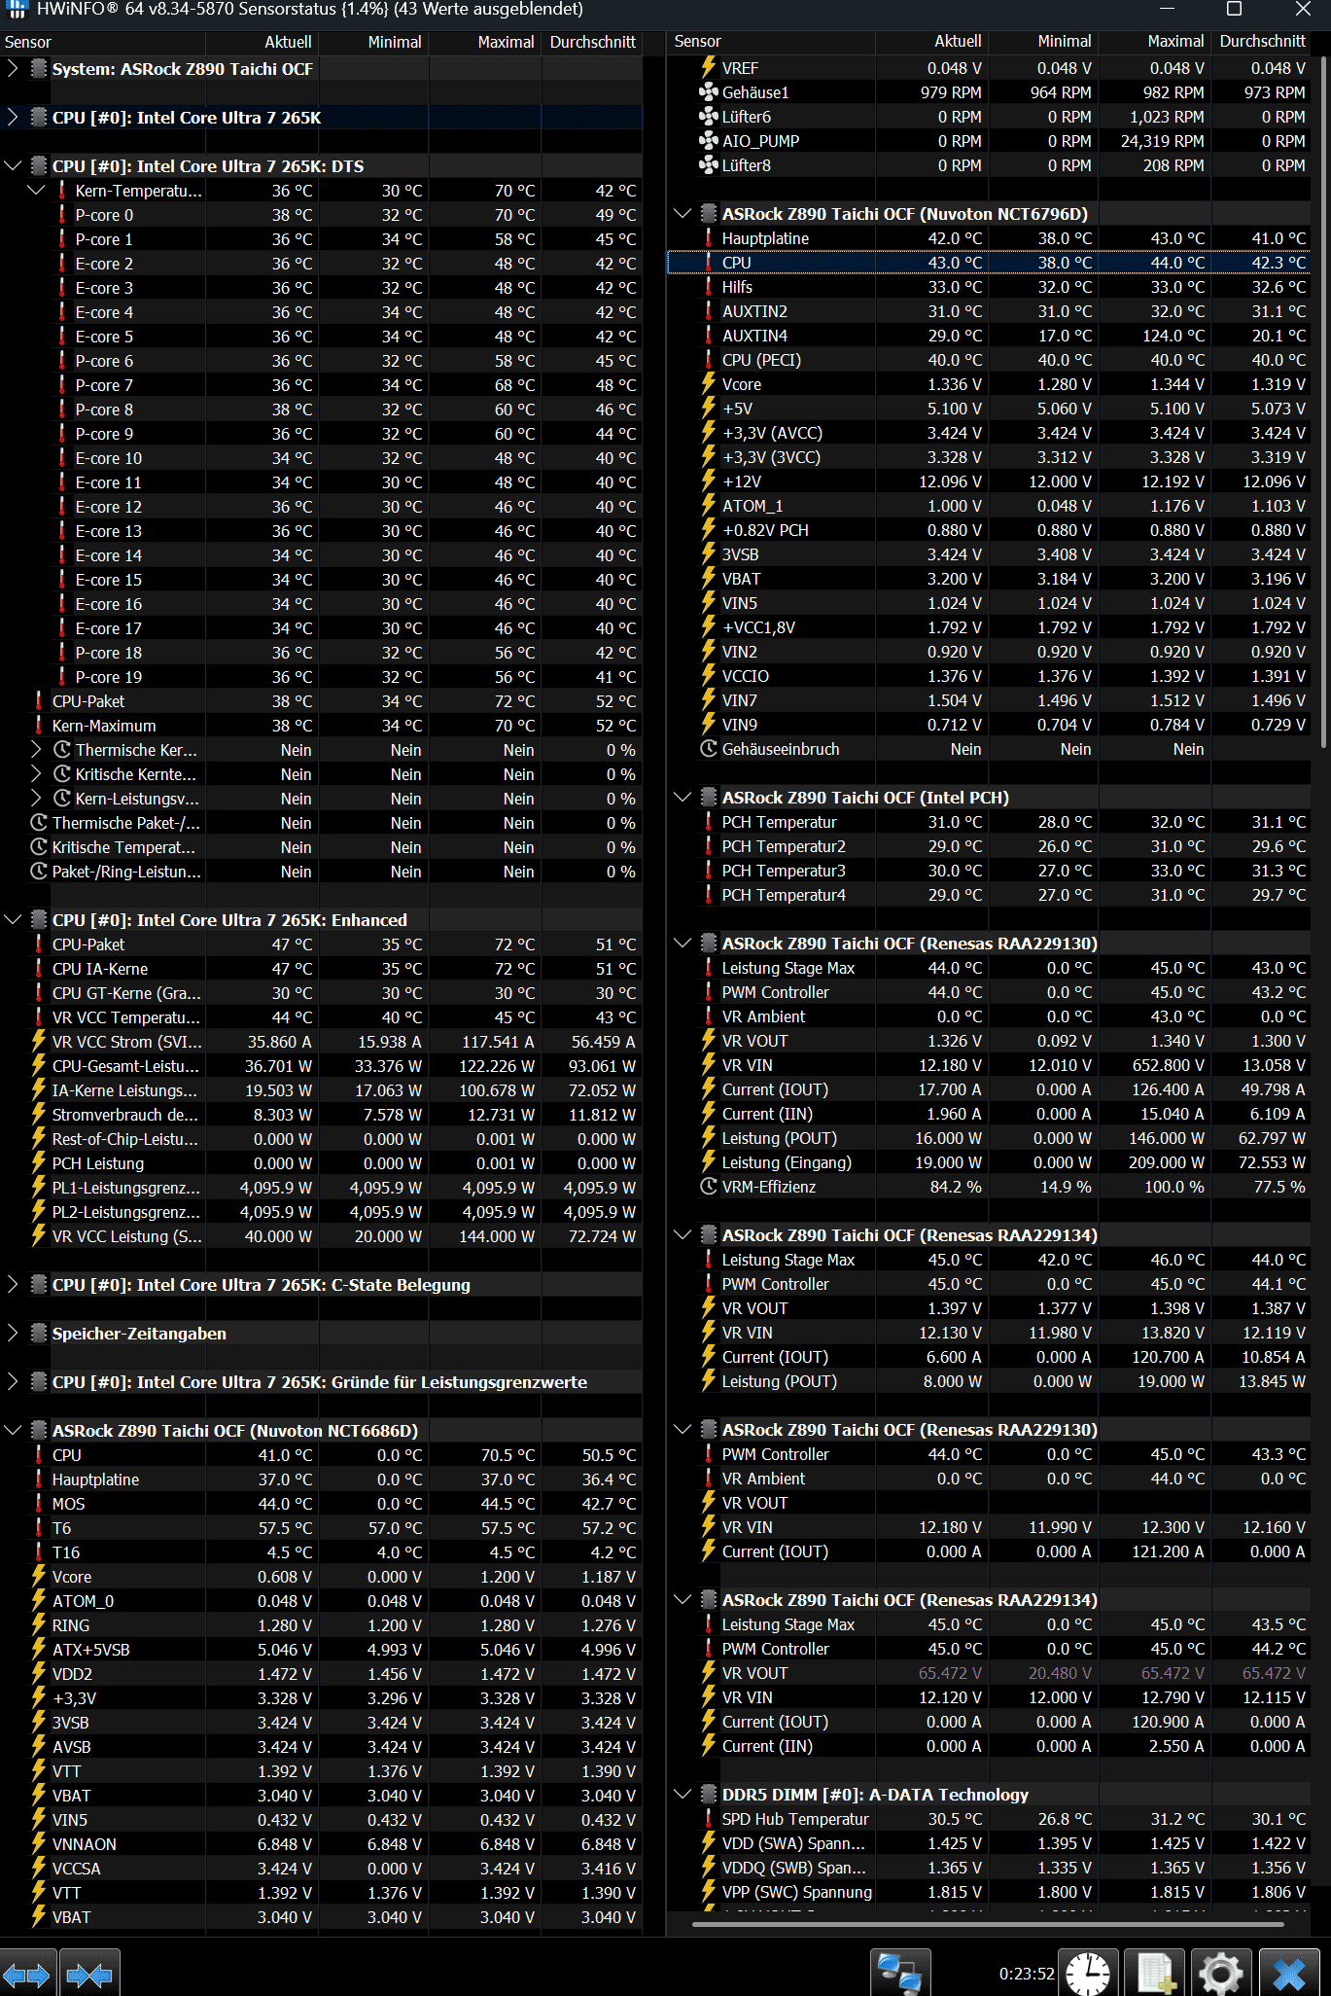Expand the Kritische Kernte... row
The width and height of the screenshot is (1331, 1996).
[36, 774]
